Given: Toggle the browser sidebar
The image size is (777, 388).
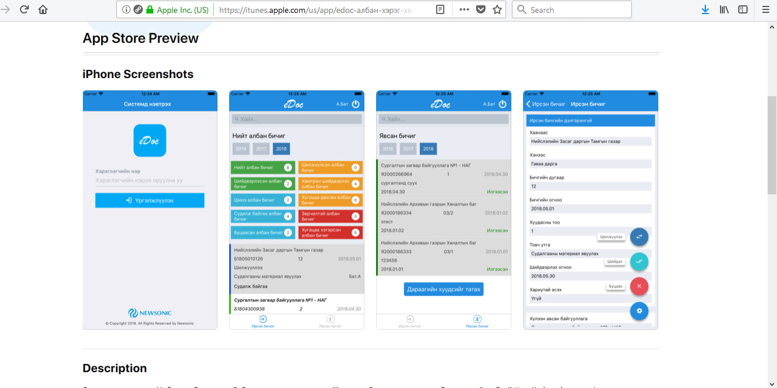Looking at the screenshot, I should [x=743, y=10].
